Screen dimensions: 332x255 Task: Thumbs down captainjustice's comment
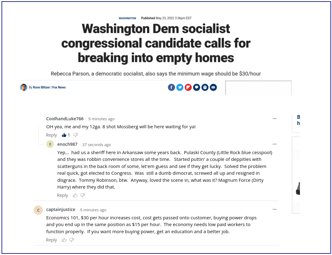click(72, 240)
